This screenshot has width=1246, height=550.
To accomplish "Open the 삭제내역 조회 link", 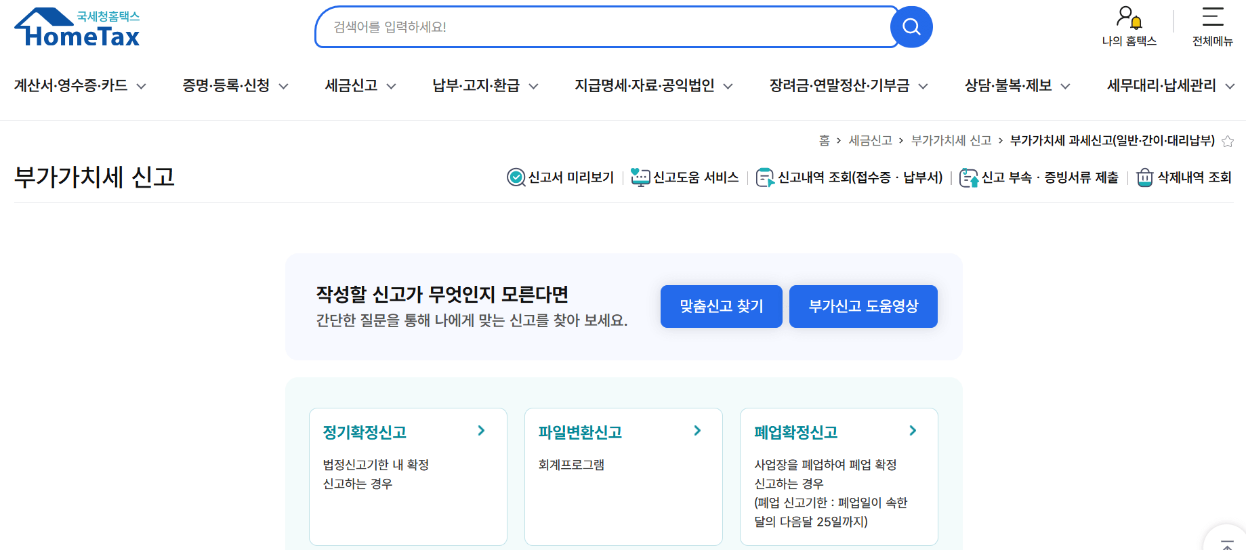I will coord(1194,177).
